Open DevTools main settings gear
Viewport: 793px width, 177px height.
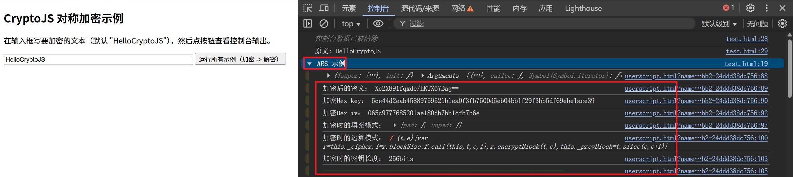(x=750, y=8)
